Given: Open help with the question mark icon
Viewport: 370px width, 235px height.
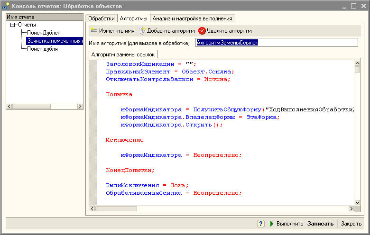Looking at the screenshot, I should pyautogui.click(x=261, y=224).
